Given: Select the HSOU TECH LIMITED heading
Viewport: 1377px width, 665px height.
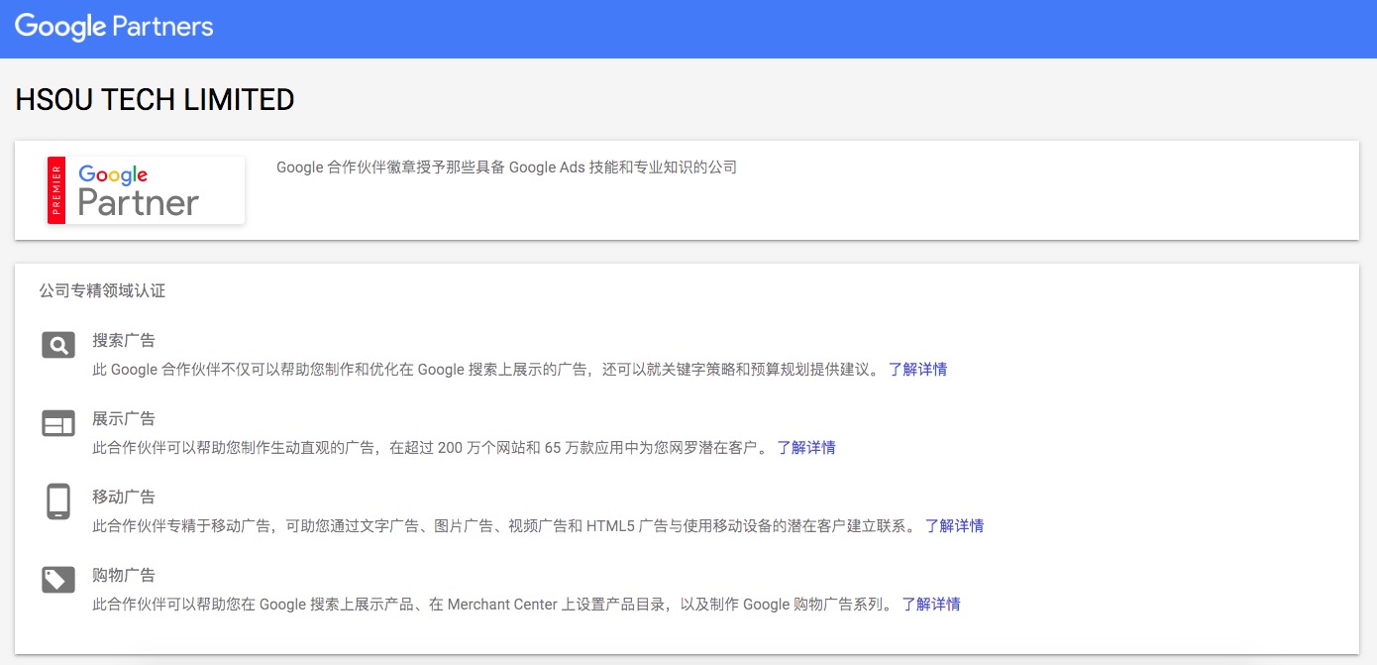Looking at the screenshot, I should coord(155,100).
